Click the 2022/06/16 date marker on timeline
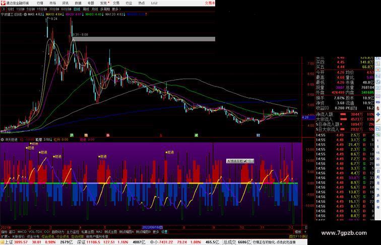Viewport: 381px width, 245px height. click(x=152, y=227)
